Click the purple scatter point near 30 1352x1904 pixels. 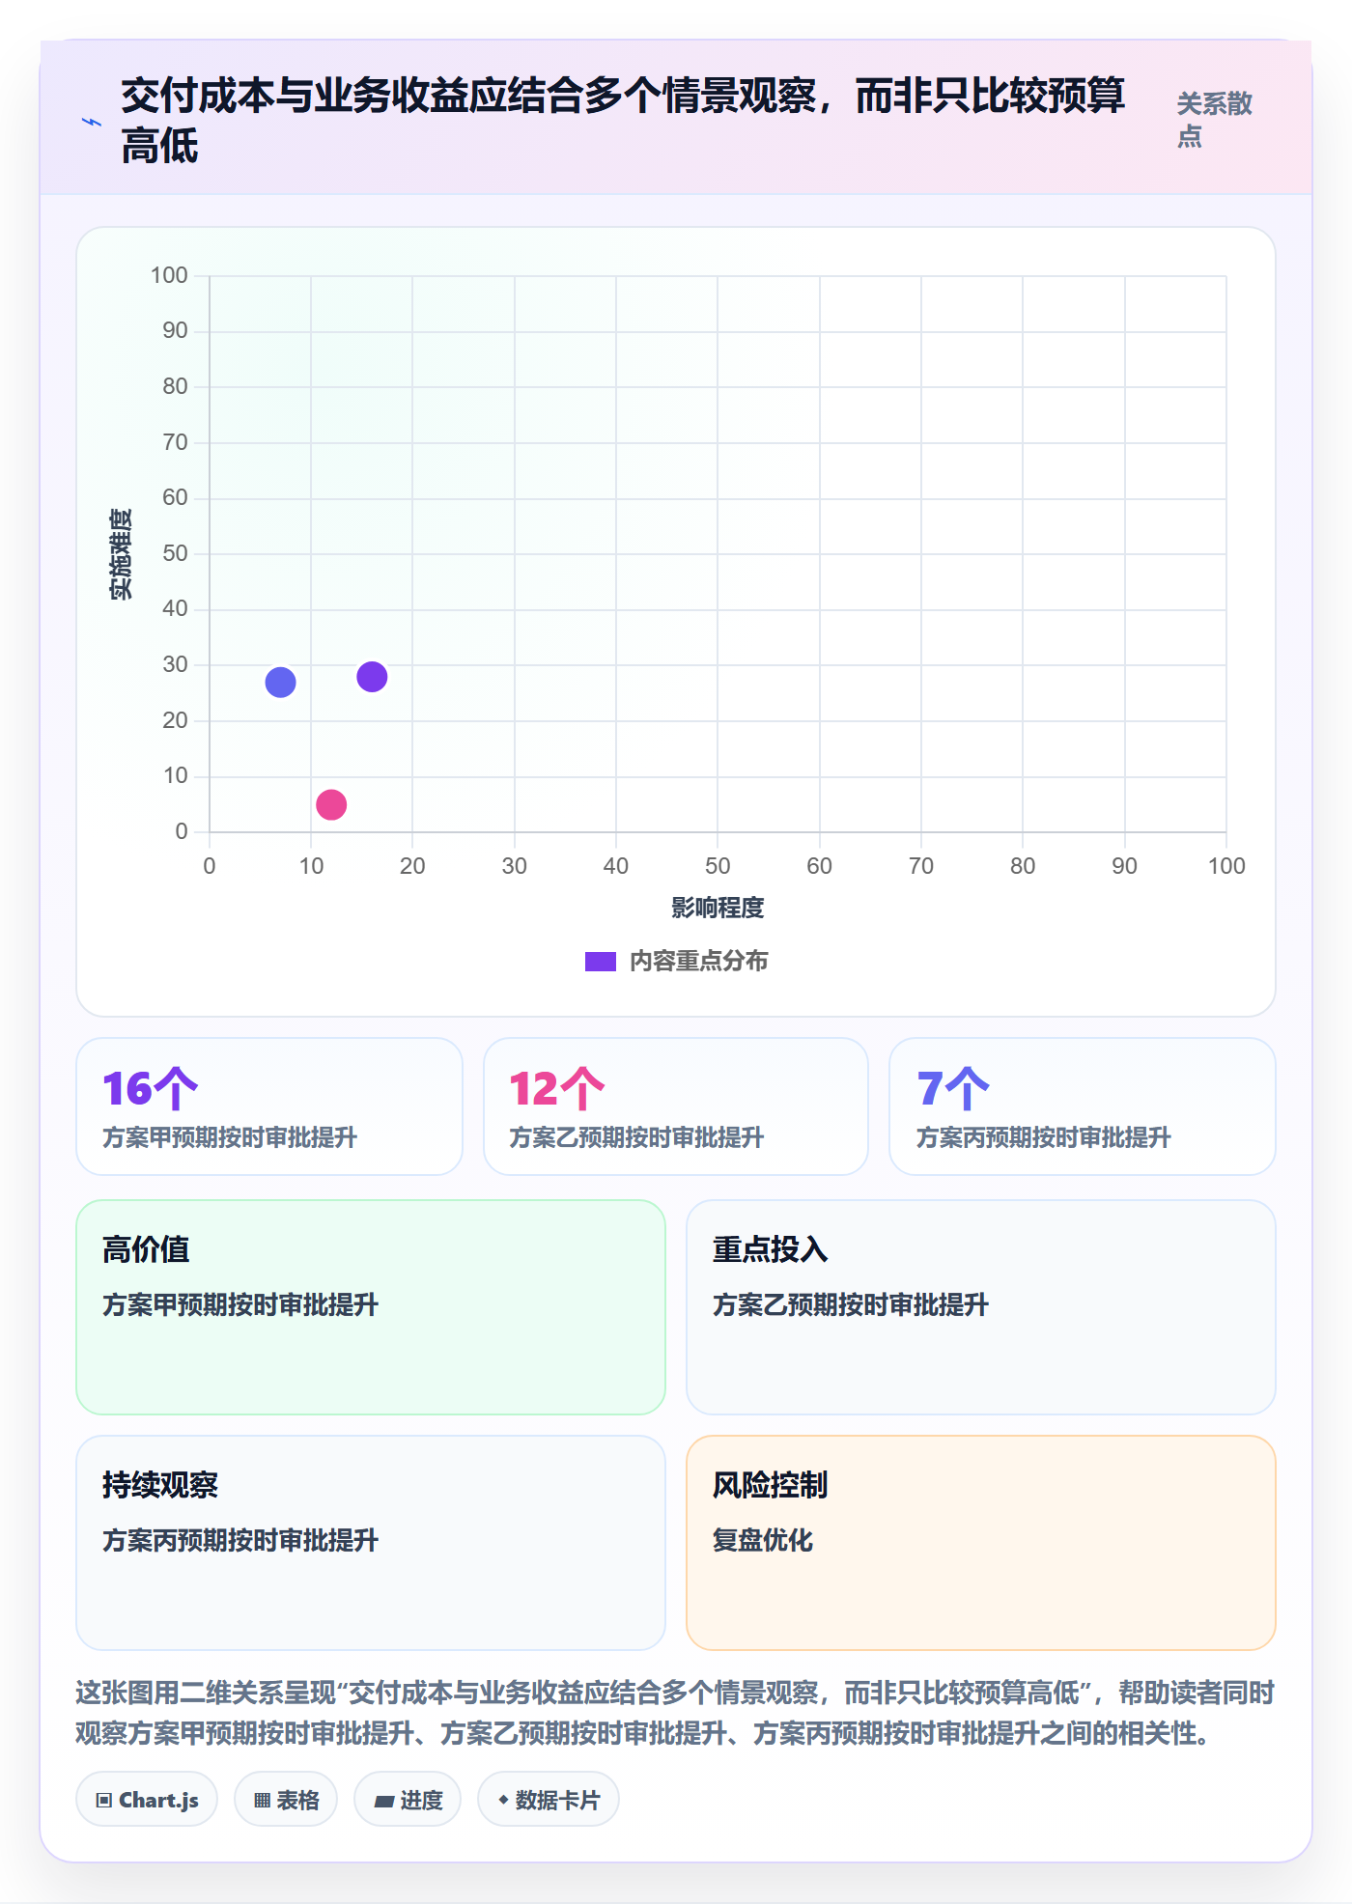[x=372, y=677]
